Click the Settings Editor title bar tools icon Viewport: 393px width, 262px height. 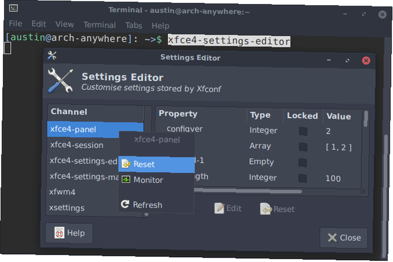click(52, 55)
